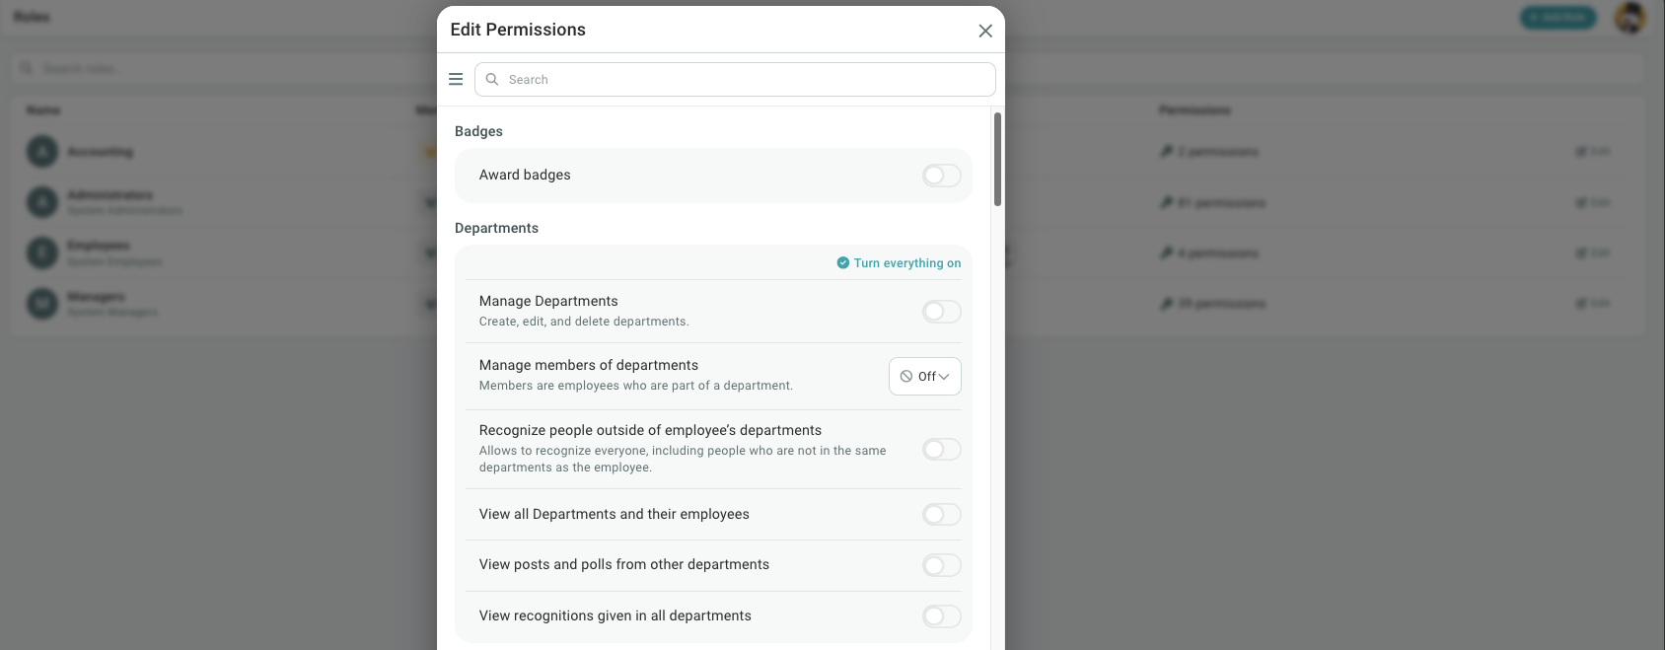The width and height of the screenshot is (1665, 650).
Task: Click the Add Role button
Action: click(x=1557, y=18)
